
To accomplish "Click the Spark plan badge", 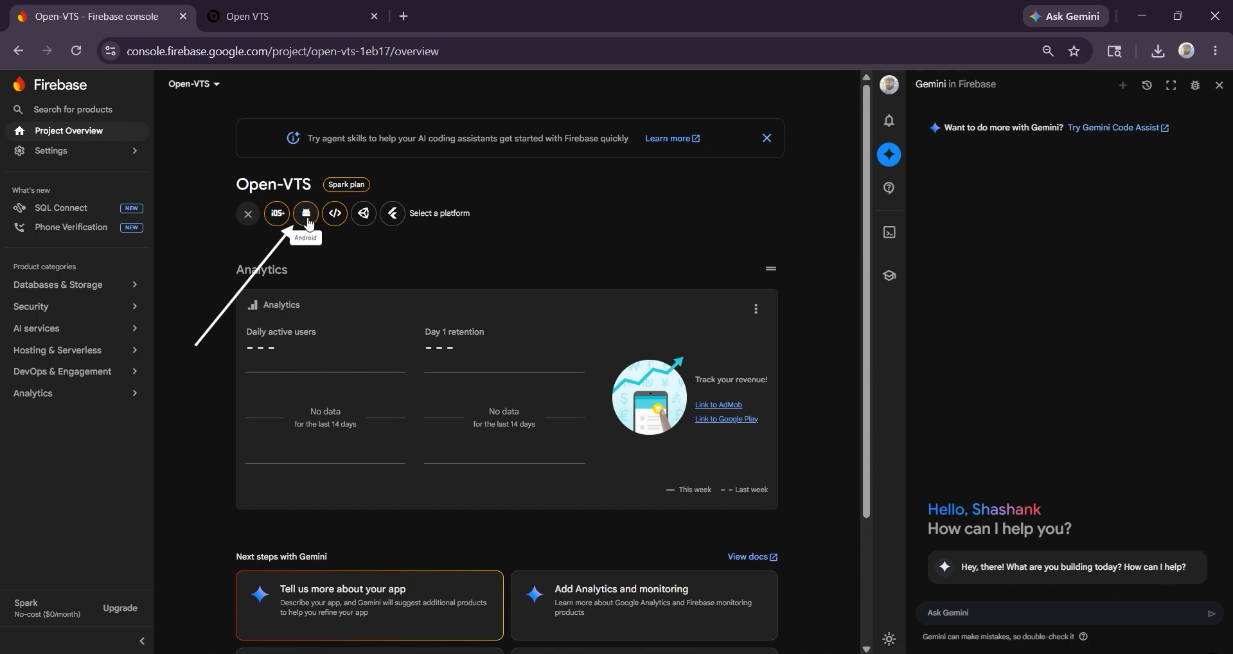I will click(346, 185).
